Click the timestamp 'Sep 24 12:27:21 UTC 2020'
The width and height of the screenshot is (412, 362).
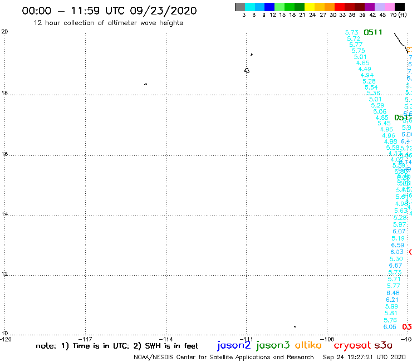coord(364,357)
